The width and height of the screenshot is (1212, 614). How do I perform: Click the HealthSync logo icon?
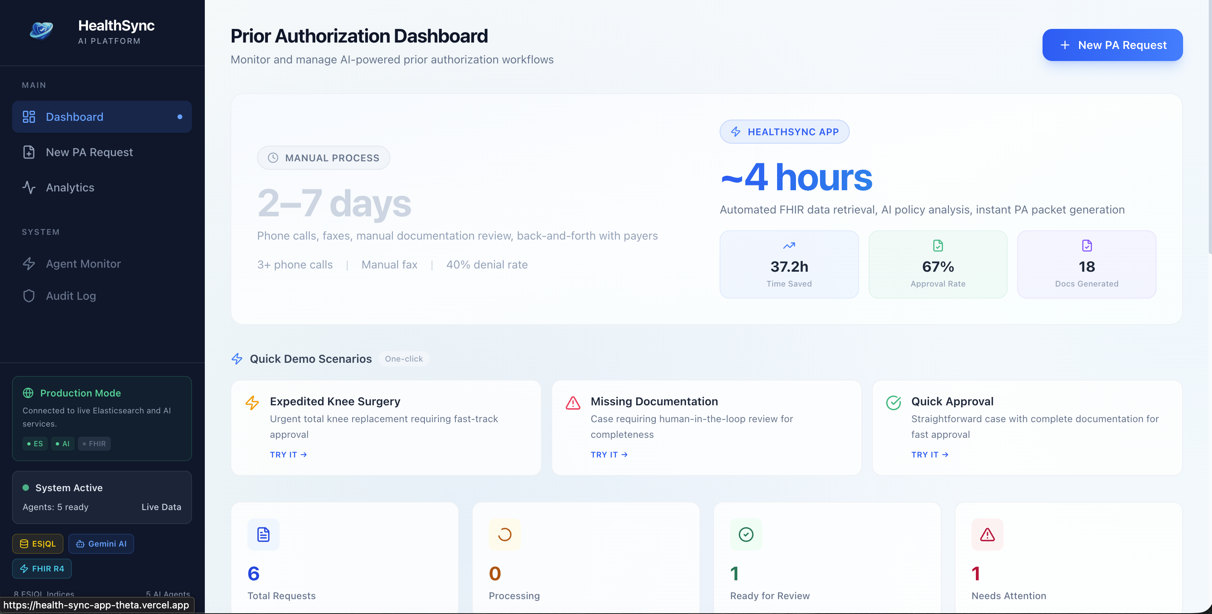point(41,31)
